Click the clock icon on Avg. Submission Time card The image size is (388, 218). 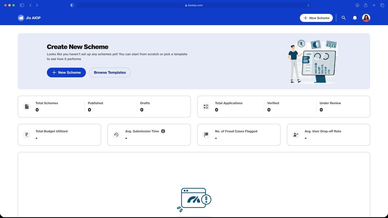[x=116, y=134]
